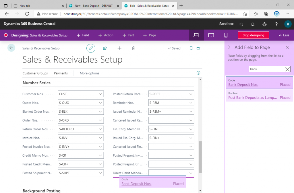
Task: Expand the Fin. Chrg. Memo Nos. dropdown
Action: 191,129
